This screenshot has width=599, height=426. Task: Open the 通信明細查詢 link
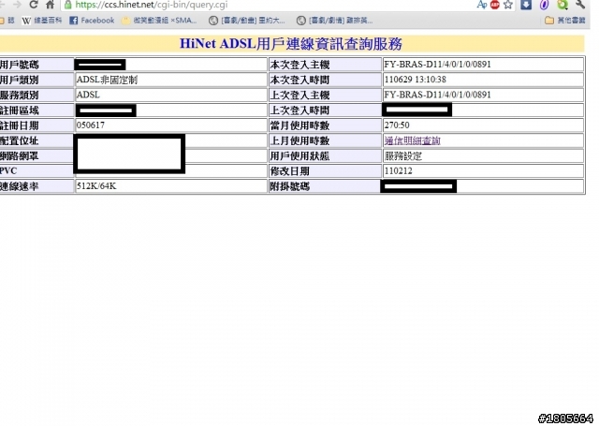tap(412, 140)
